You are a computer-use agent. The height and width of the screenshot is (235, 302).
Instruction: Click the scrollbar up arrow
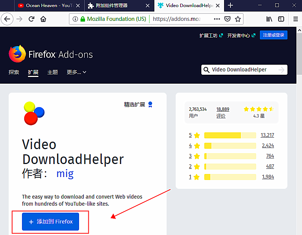(299, 30)
